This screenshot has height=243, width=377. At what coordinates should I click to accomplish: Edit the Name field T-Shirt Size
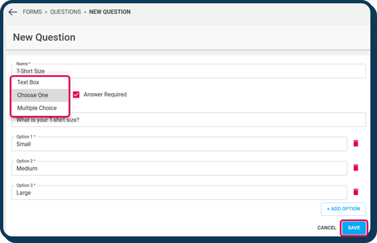(x=188, y=71)
